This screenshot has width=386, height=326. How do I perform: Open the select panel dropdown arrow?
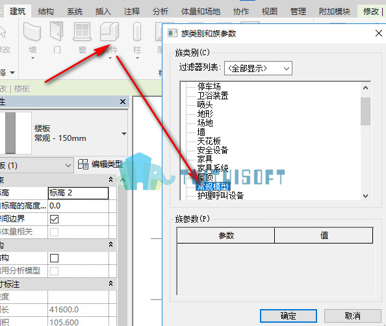(x=12, y=73)
